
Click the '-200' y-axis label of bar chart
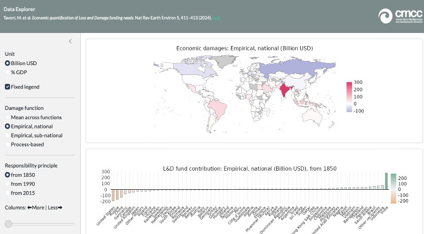click(x=106, y=202)
